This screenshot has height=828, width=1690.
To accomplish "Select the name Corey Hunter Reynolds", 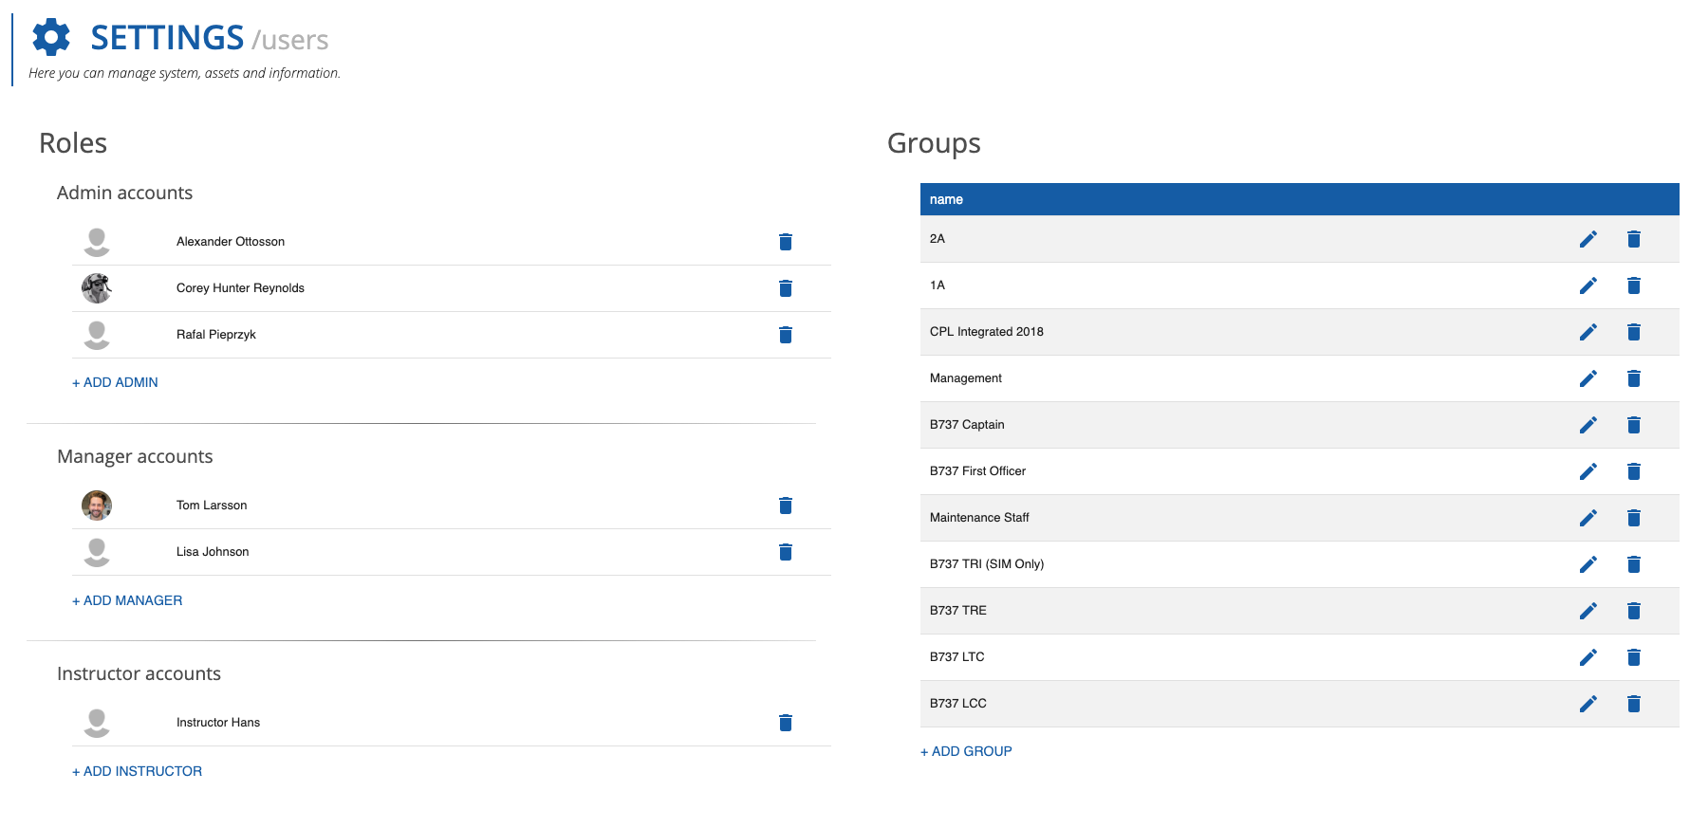I will (240, 288).
